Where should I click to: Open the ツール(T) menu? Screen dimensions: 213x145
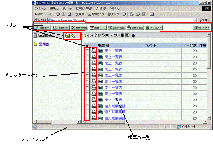click(101, 8)
